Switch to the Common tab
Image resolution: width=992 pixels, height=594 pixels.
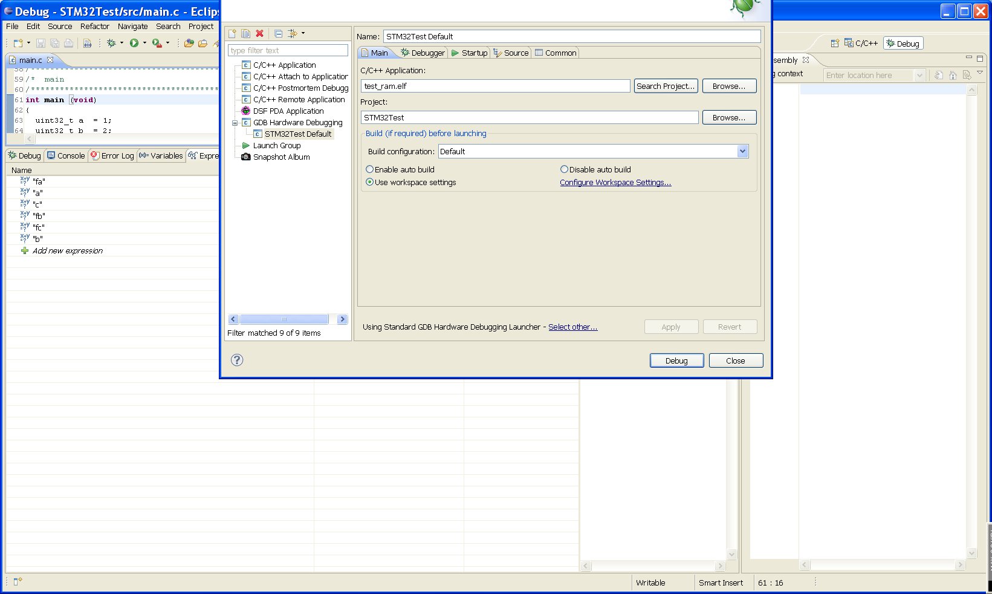point(556,53)
